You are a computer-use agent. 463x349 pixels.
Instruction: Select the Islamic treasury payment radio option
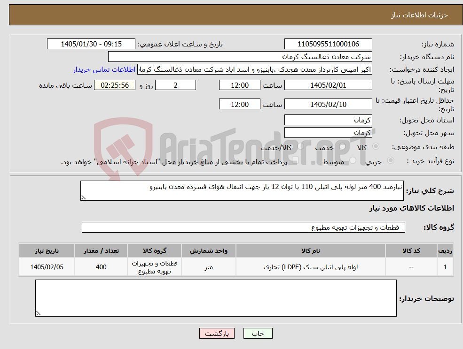click(x=295, y=160)
